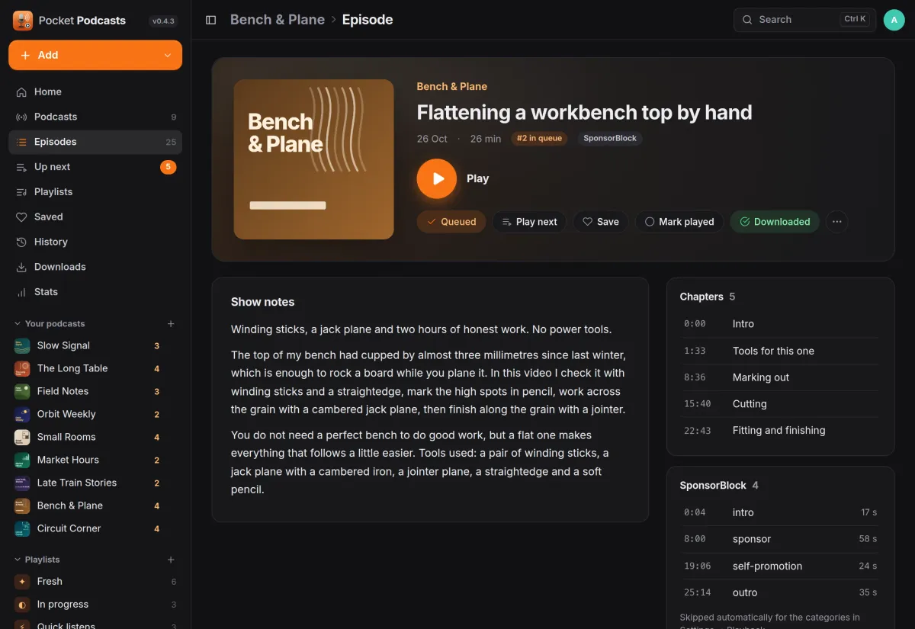
Task: Jump to the Intro chapter at 0:00
Action: click(x=780, y=324)
